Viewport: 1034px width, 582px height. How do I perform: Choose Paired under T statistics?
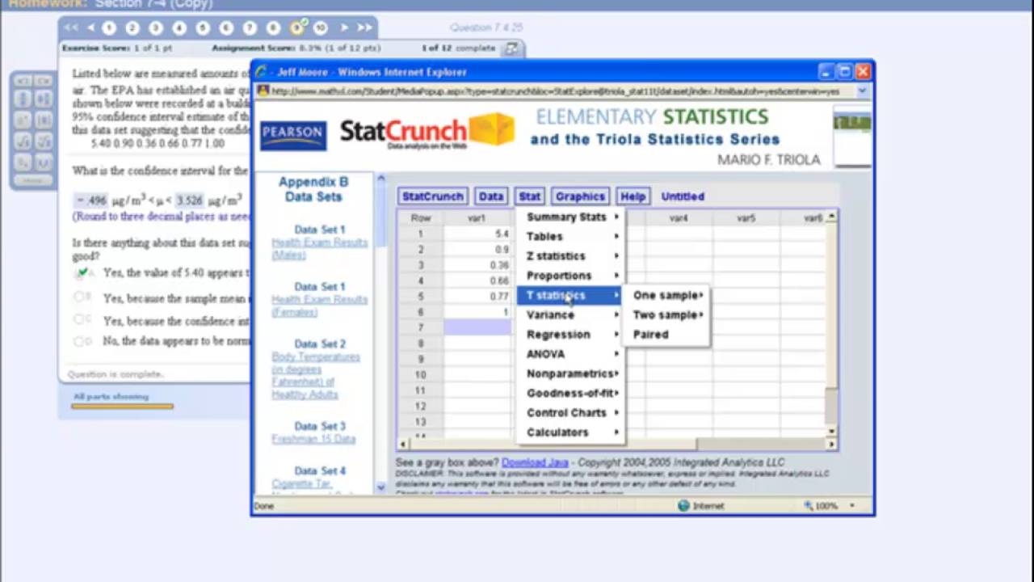[667, 335]
